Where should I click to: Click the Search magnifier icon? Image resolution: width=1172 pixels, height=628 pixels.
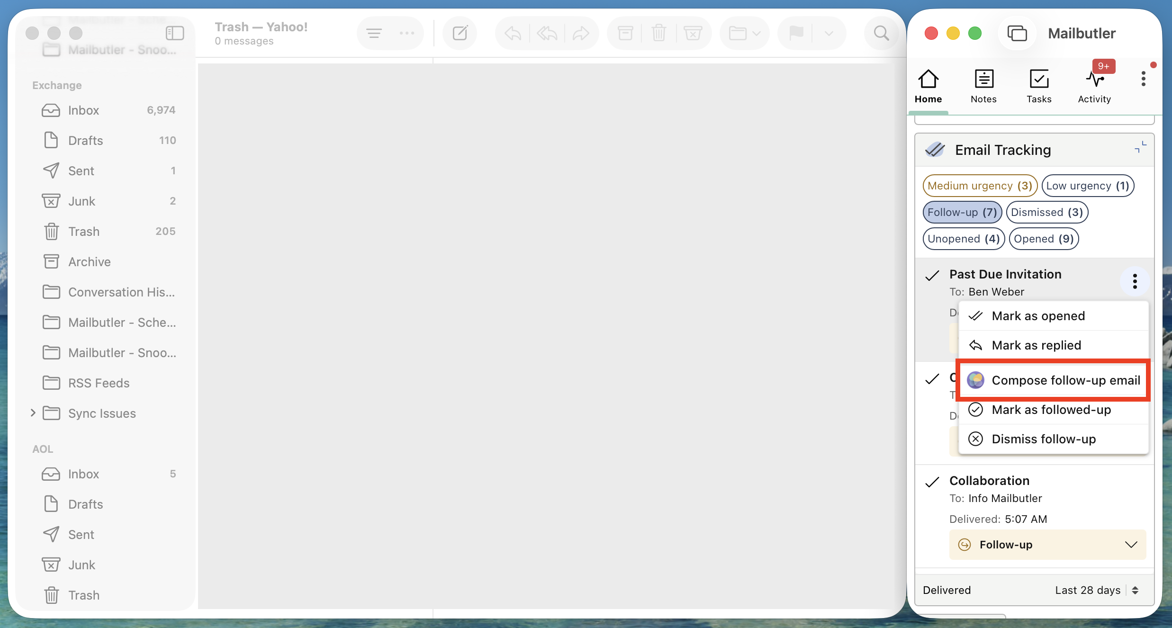pos(881,33)
